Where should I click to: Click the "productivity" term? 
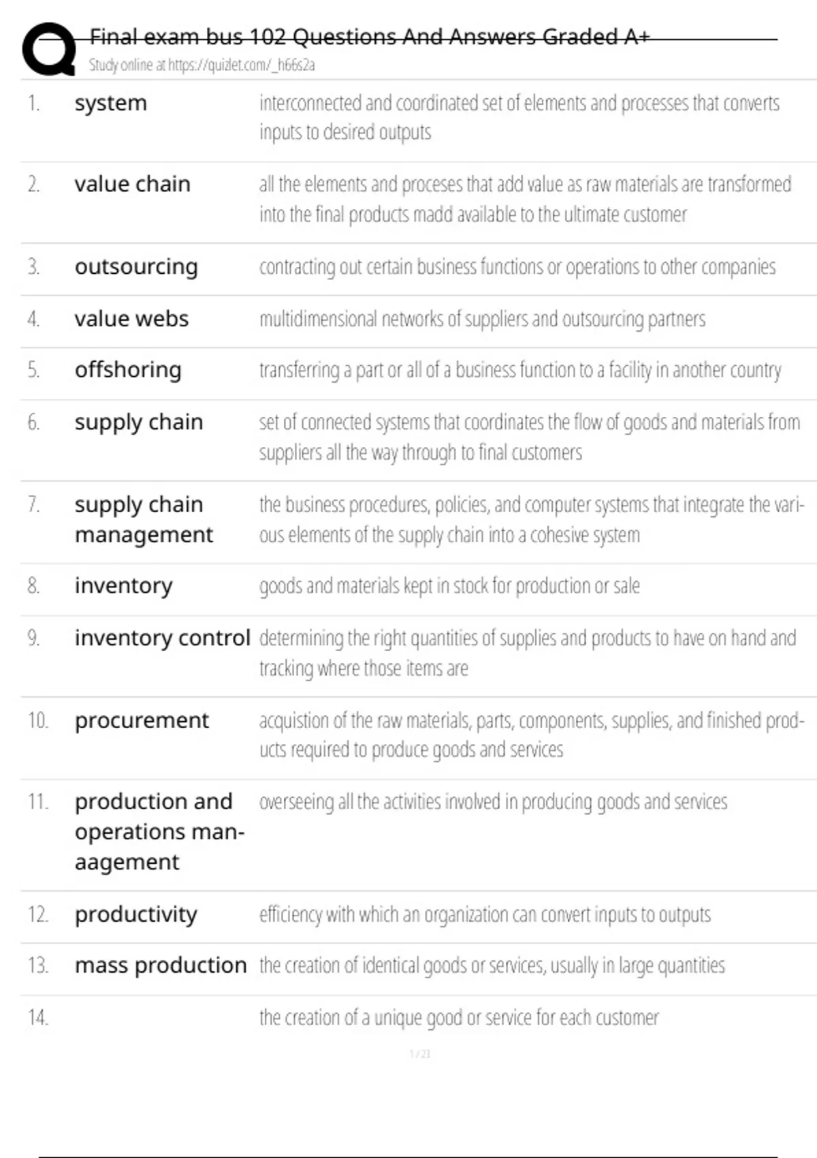click(135, 914)
